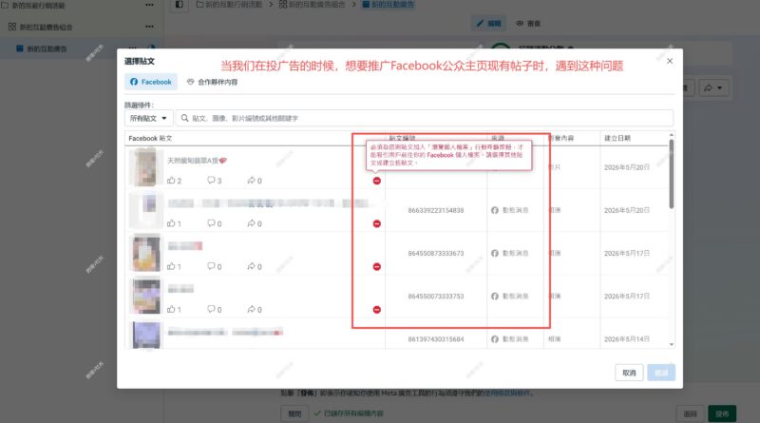760x423 pixels.
Task: Click the campaign breadcrumb in the top bar
Action: click(229, 5)
